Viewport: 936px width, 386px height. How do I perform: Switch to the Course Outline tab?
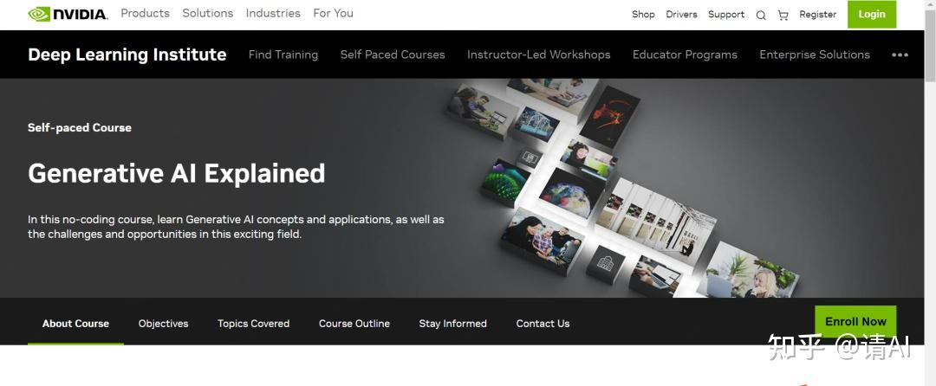[354, 324]
